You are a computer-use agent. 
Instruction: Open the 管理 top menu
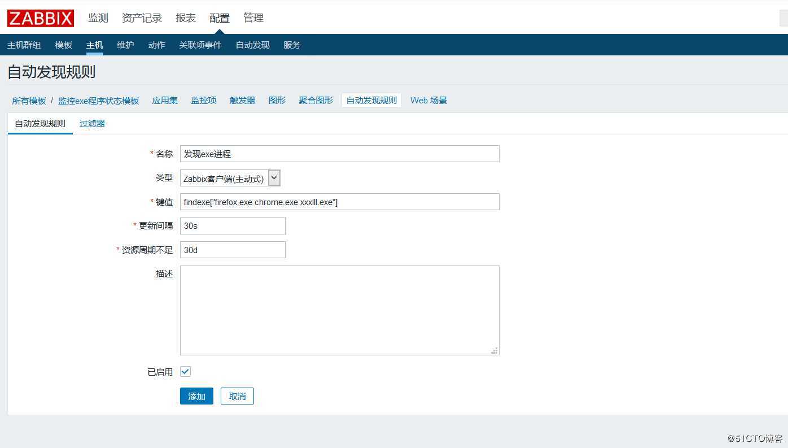253,18
